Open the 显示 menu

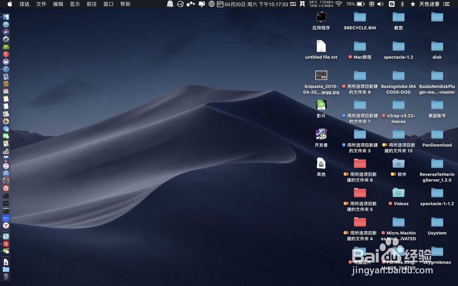[75, 4]
